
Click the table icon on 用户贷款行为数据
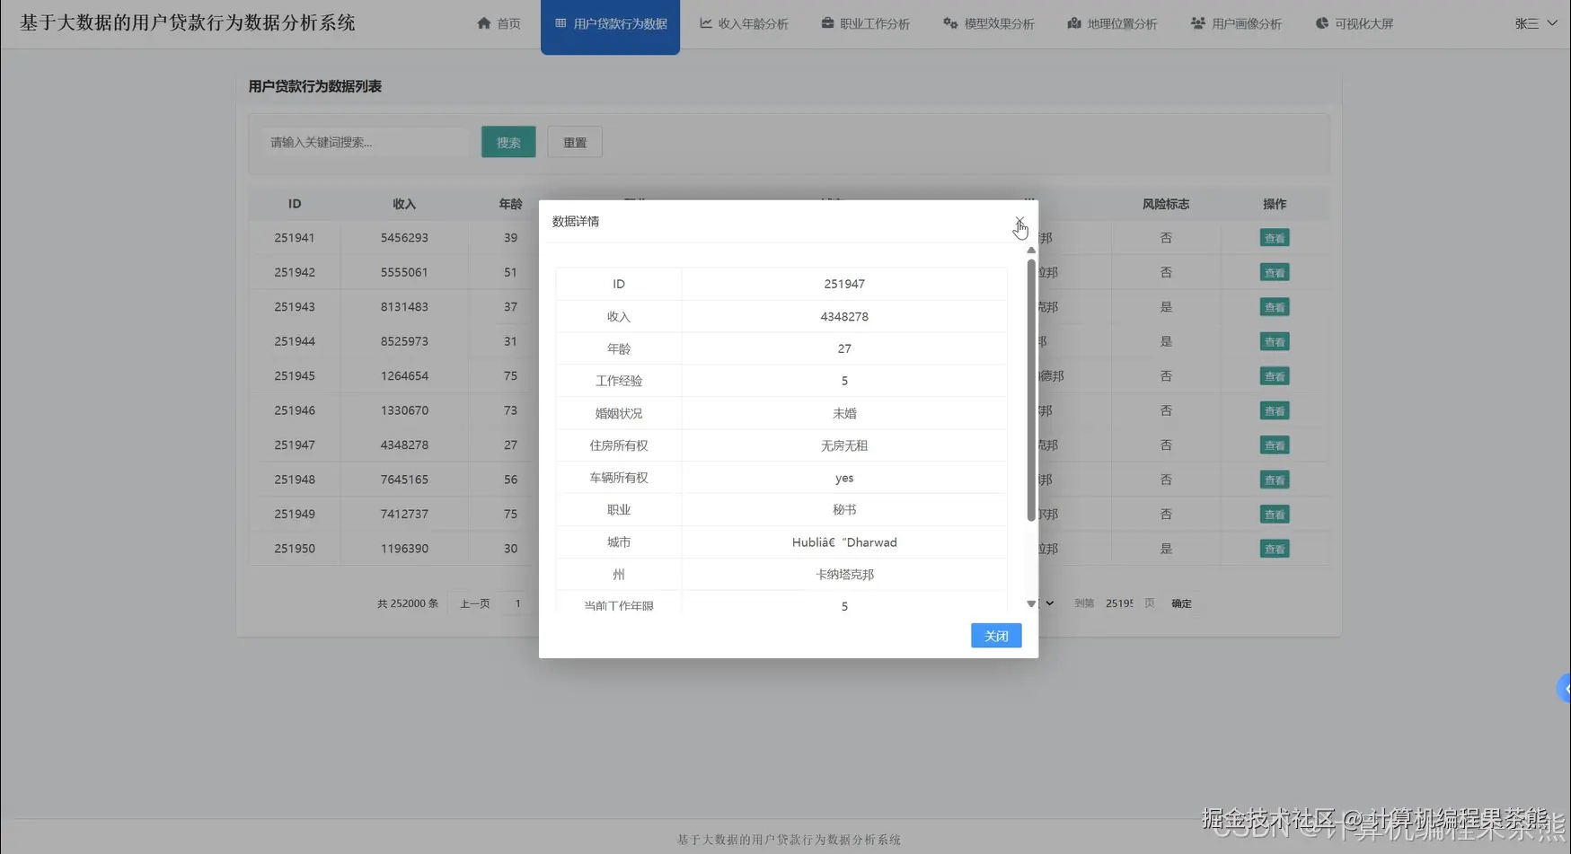point(560,23)
